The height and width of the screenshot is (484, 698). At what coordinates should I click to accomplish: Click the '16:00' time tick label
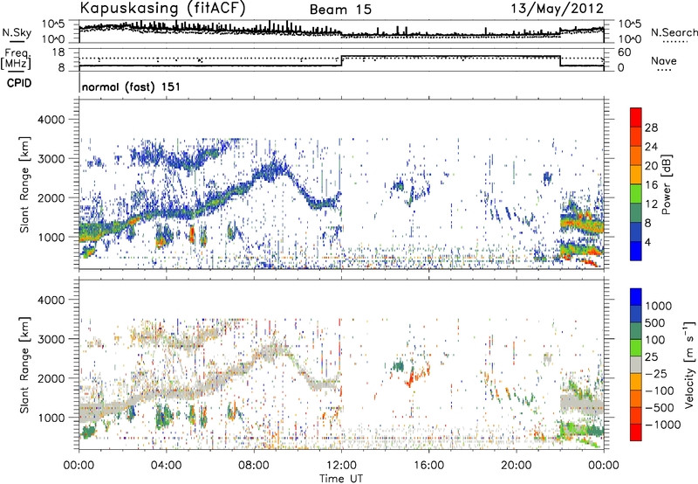(x=428, y=466)
